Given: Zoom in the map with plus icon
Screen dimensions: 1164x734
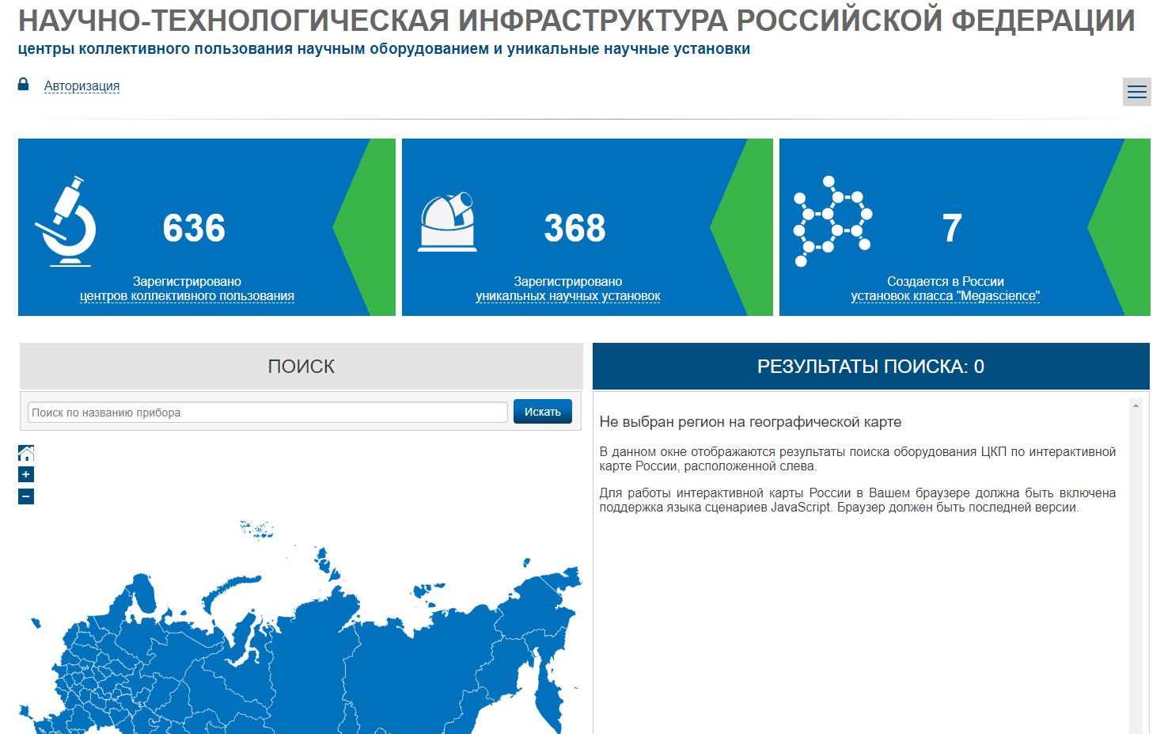Looking at the screenshot, I should coord(26,474).
